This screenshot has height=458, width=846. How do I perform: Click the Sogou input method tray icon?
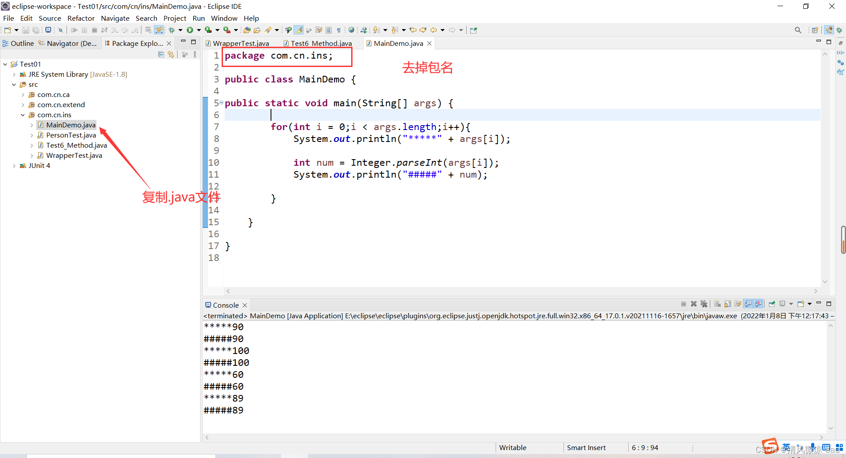pos(770,445)
